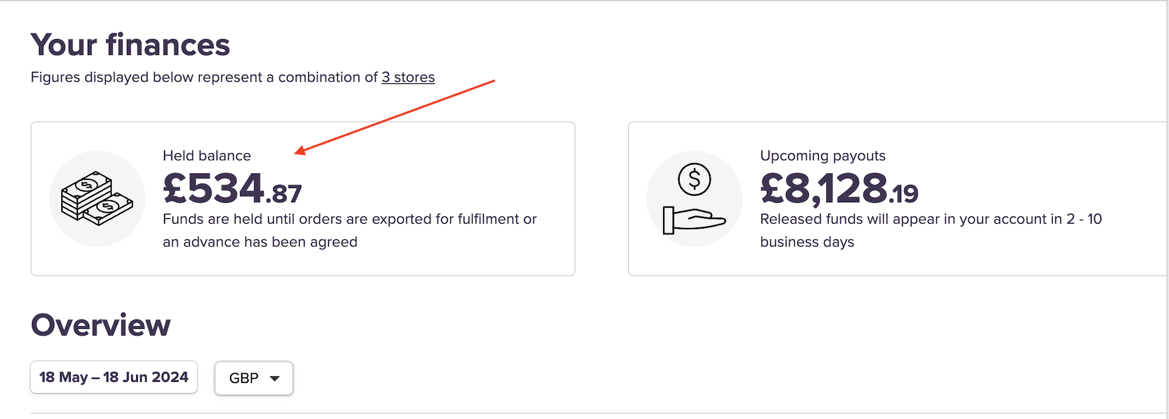Click the "Released funds will appear" description
This screenshot has height=419, width=1169.
coord(930,219)
